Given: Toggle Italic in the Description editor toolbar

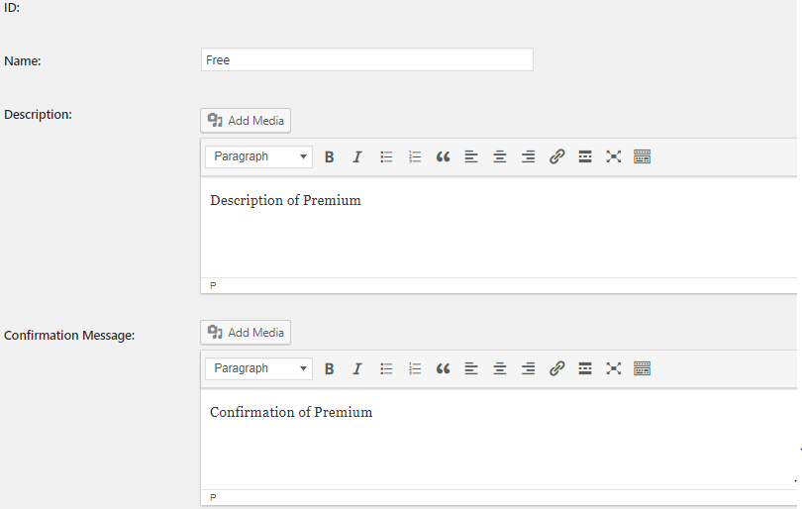Looking at the screenshot, I should click(x=357, y=156).
